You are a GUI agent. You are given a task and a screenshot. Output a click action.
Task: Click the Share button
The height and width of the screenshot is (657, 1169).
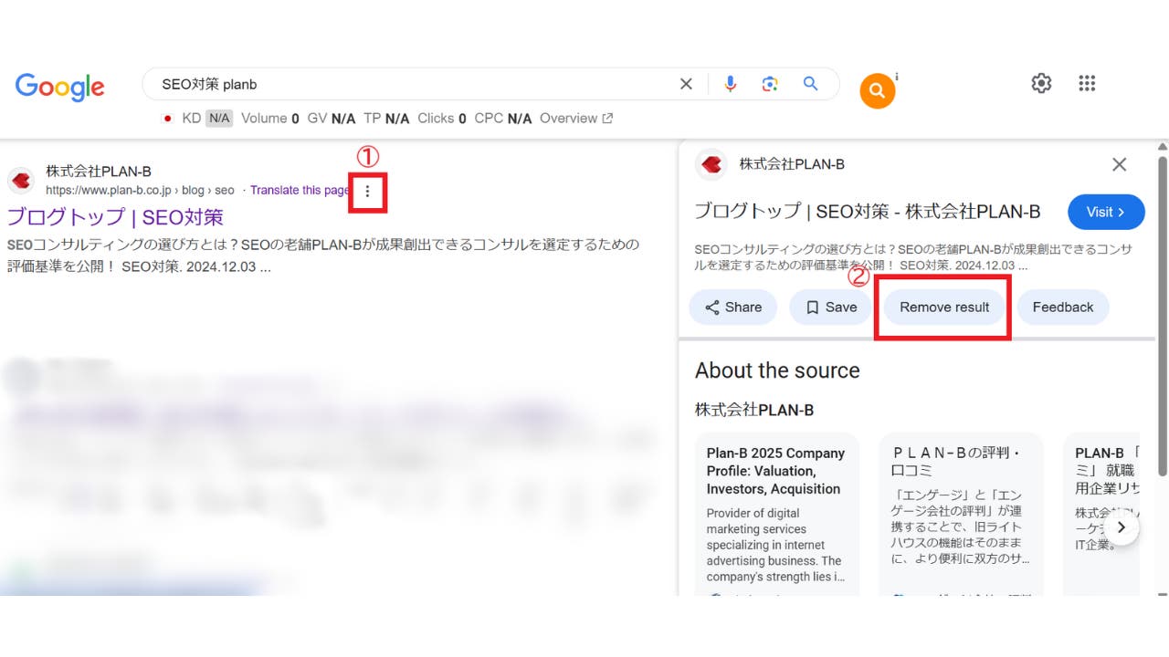pos(733,308)
